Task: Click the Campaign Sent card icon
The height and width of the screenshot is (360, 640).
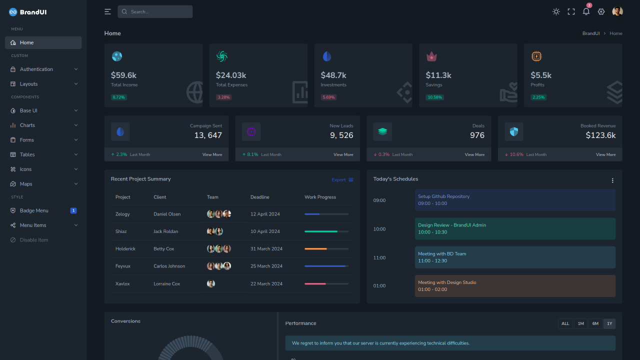Action: point(120,131)
